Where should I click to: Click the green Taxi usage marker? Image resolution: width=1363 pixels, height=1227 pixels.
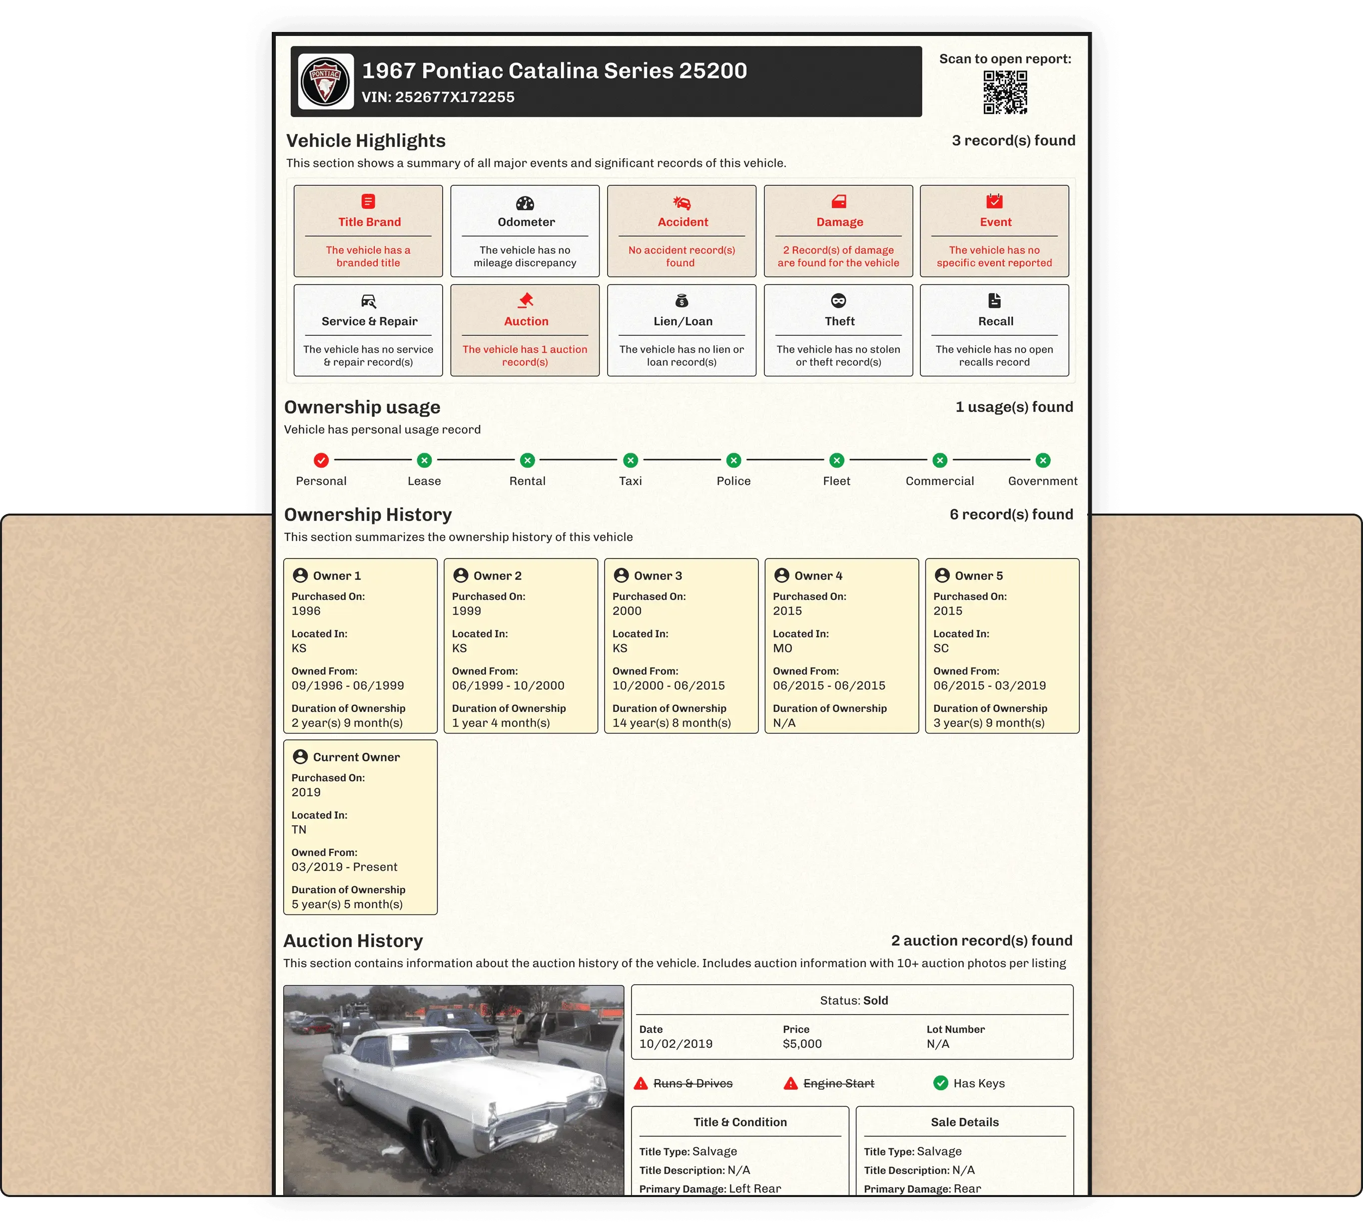[x=630, y=461]
